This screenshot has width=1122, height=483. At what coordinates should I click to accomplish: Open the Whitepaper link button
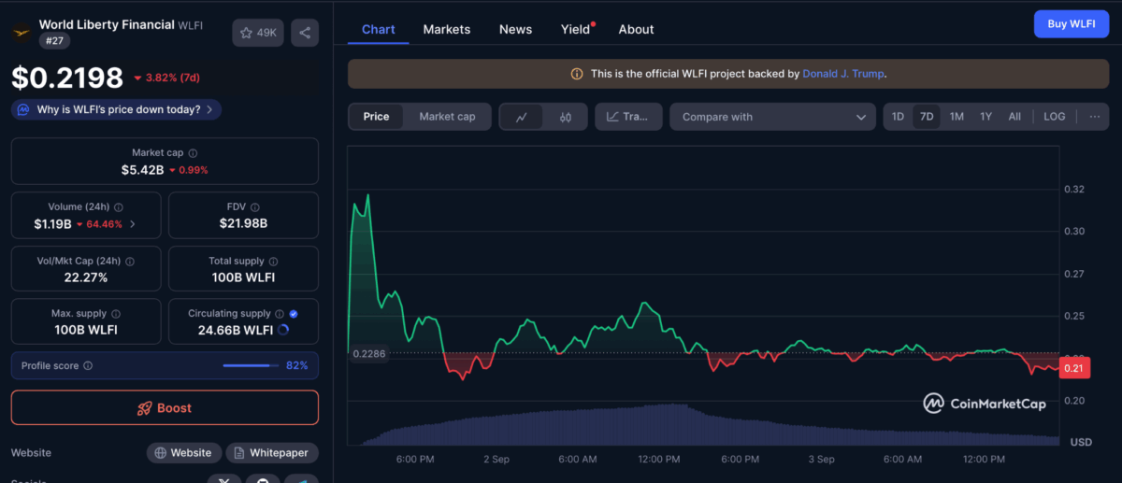[272, 453]
